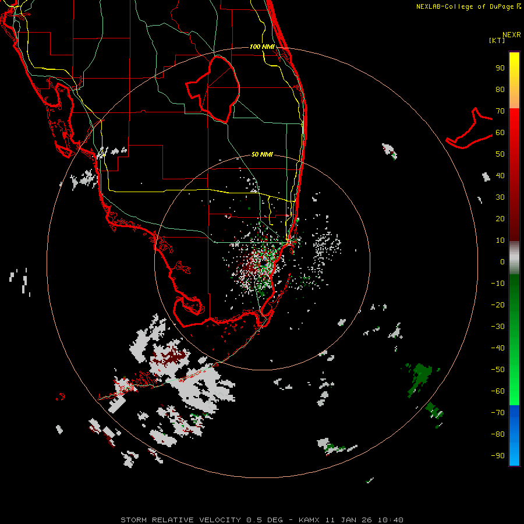Click the KAMX 11 JAN 26 10:40 timestamp
524x524 pixels.
pos(351,520)
